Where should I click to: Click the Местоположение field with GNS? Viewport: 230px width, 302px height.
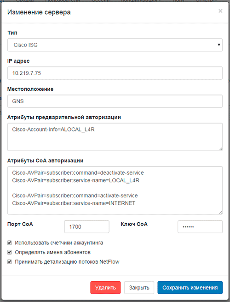[115, 101]
